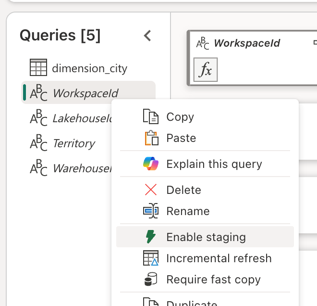317x306 pixels.
Task: Click the WorkspaceId diagram node title
Action: (247, 43)
